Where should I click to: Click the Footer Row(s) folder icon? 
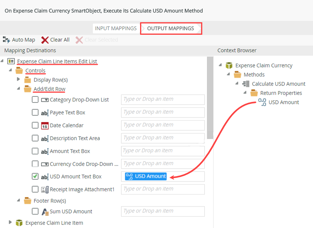pyautogui.click(x=27, y=201)
